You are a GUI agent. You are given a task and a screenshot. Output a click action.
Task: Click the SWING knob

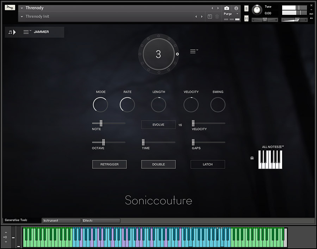[218, 105]
